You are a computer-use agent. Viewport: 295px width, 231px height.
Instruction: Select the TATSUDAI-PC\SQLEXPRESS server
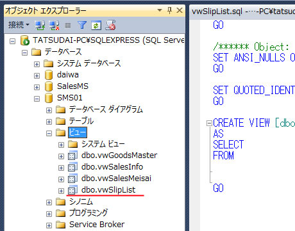[x=108, y=40]
